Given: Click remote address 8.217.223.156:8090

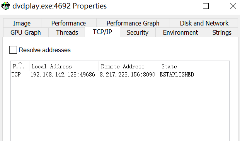Looking at the screenshot, I should click(128, 75).
